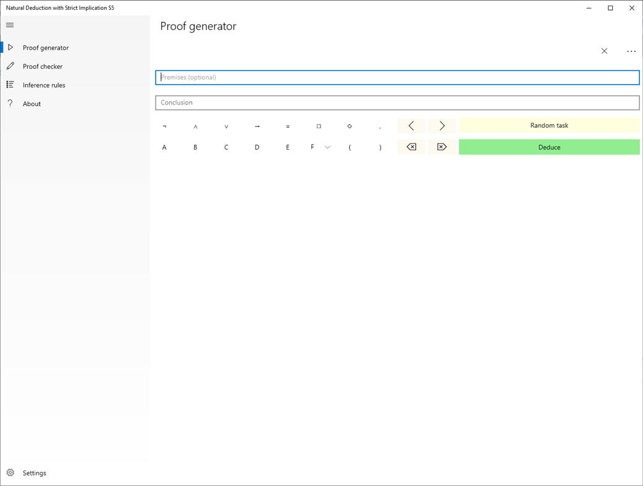Image resolution: width=643 pixels, height=486 pixels.
Task: Insert the necessity box symbol
Action: (319, 126)
